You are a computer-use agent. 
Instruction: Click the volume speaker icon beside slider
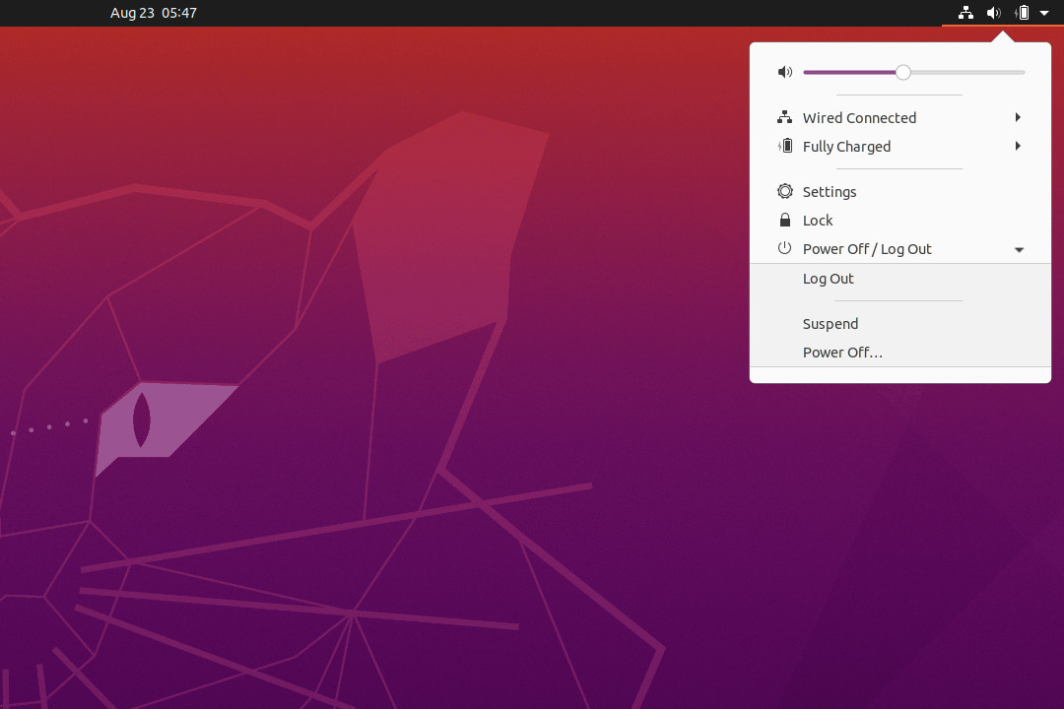tap(785, 72)
